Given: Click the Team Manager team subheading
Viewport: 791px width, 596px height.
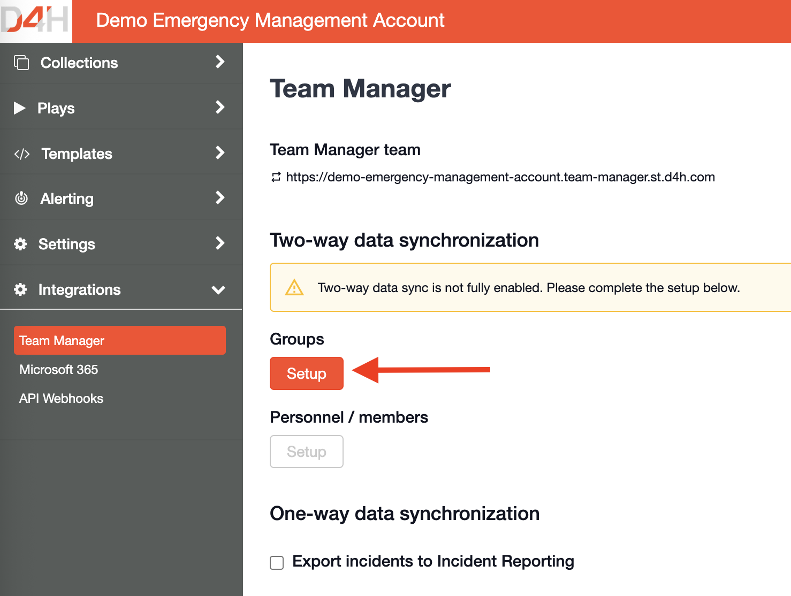Looking at the screenshot, I should tap(345, 150).
